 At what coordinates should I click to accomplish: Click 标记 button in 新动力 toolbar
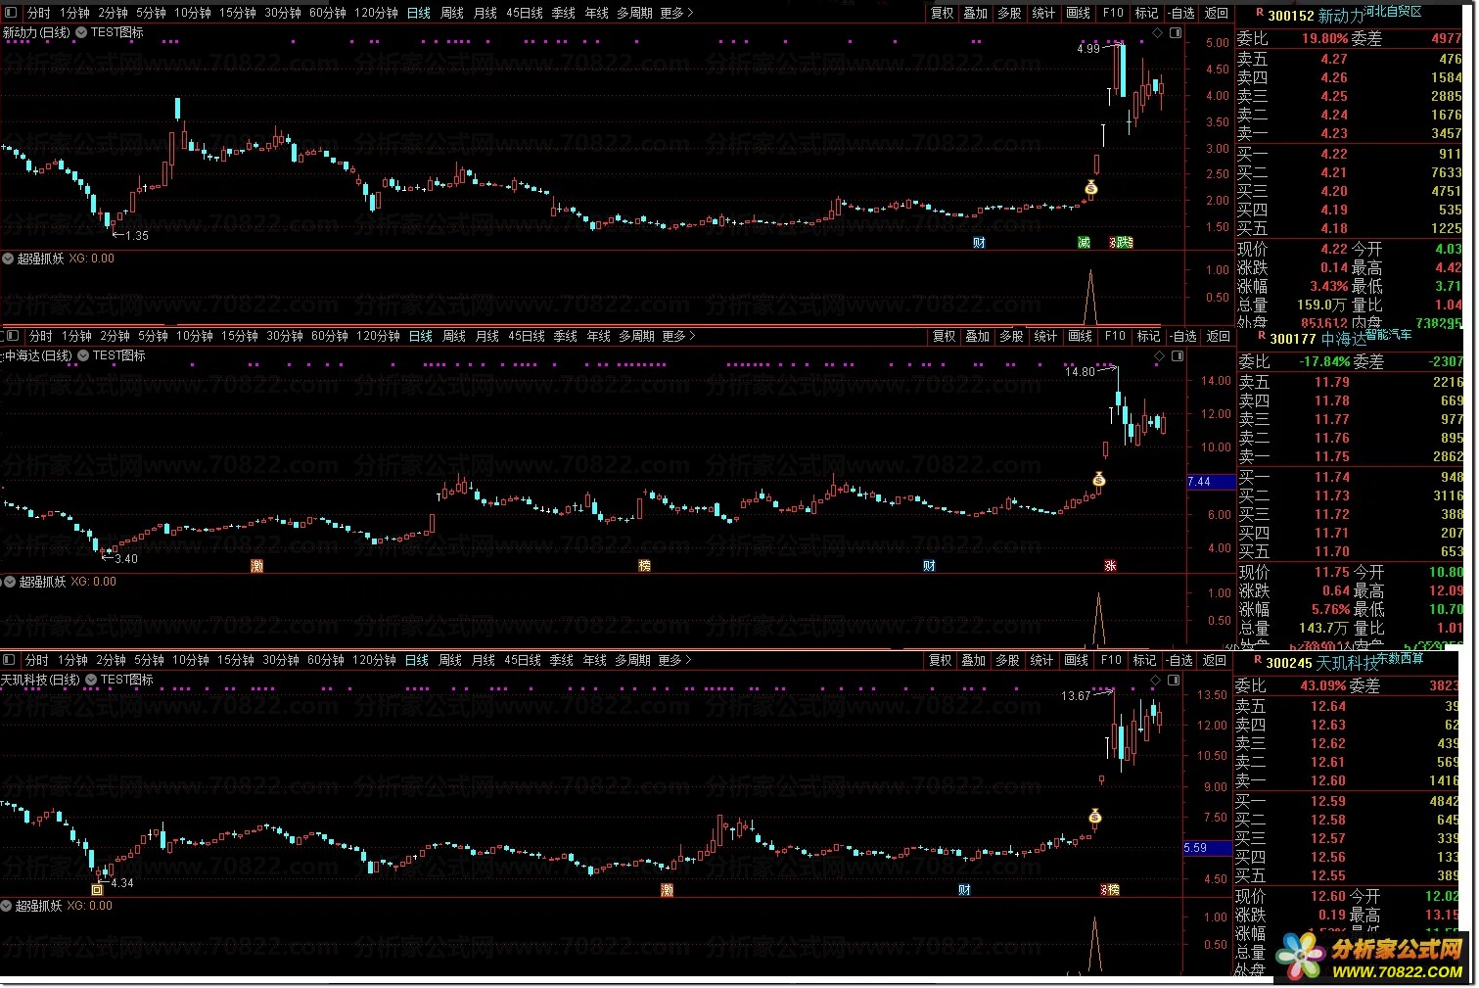[1147, 13]
